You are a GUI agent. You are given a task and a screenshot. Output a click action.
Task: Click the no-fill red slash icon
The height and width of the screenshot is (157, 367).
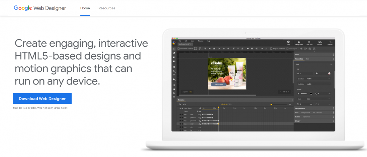pos(329,74)
